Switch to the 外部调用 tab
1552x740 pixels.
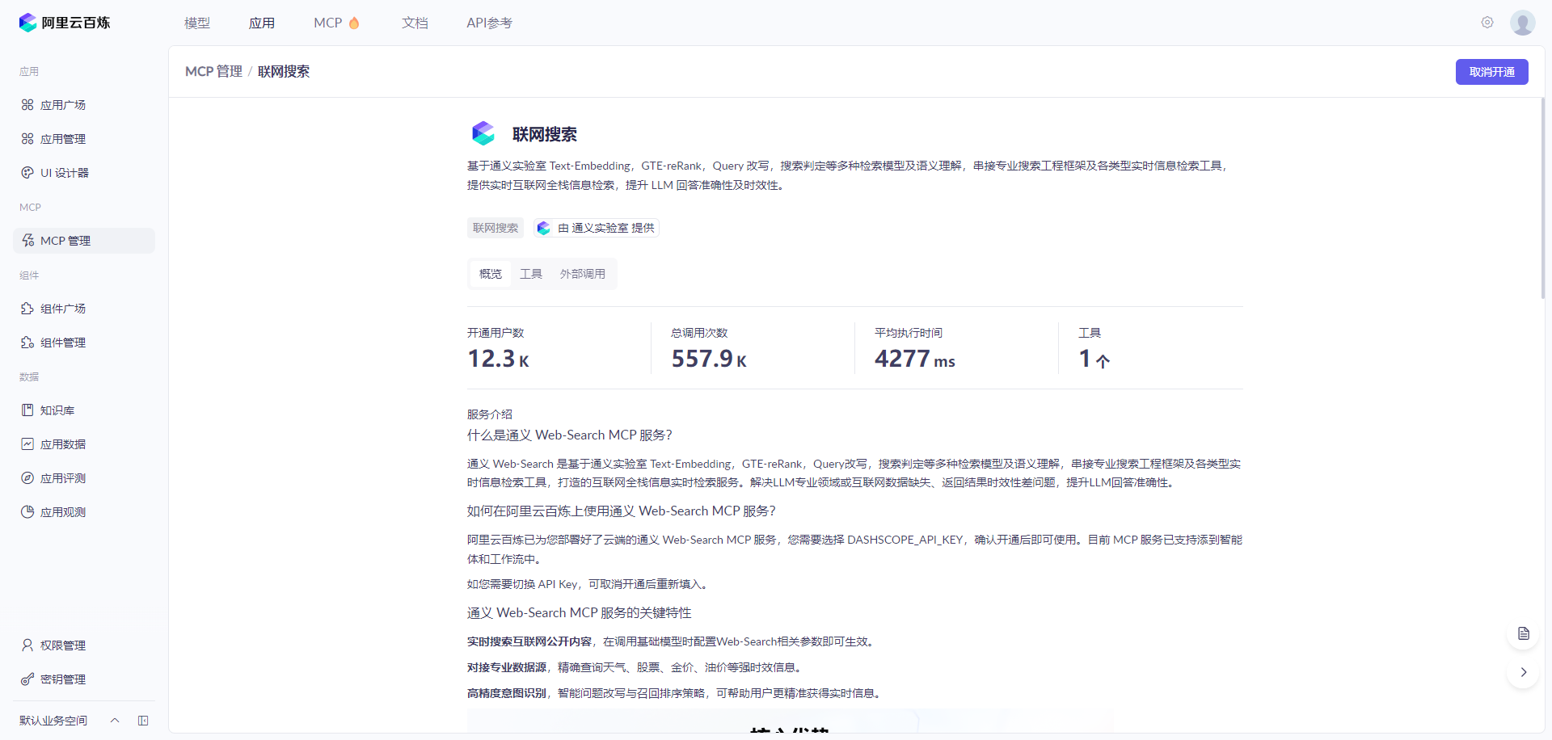pyautogui.click(x=583, y=274)
